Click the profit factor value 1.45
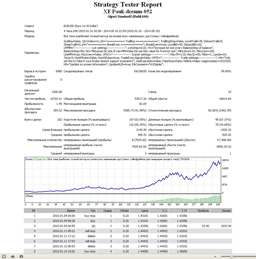Viewport: 256px width, 259px height. (x=59, y=104)
